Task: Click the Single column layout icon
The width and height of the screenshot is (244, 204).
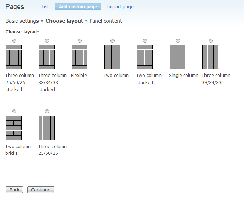Action: 178,57
